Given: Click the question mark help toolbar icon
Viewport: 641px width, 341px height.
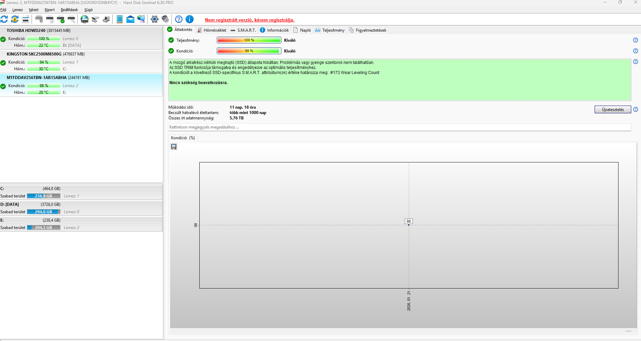Looking at the screenshot, I should [179, 19].
